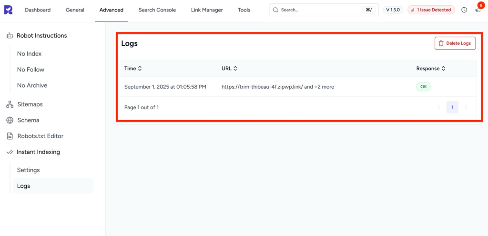Click the Robot Instructions robot icon
The image size is (488, 236).
point(10,35)
